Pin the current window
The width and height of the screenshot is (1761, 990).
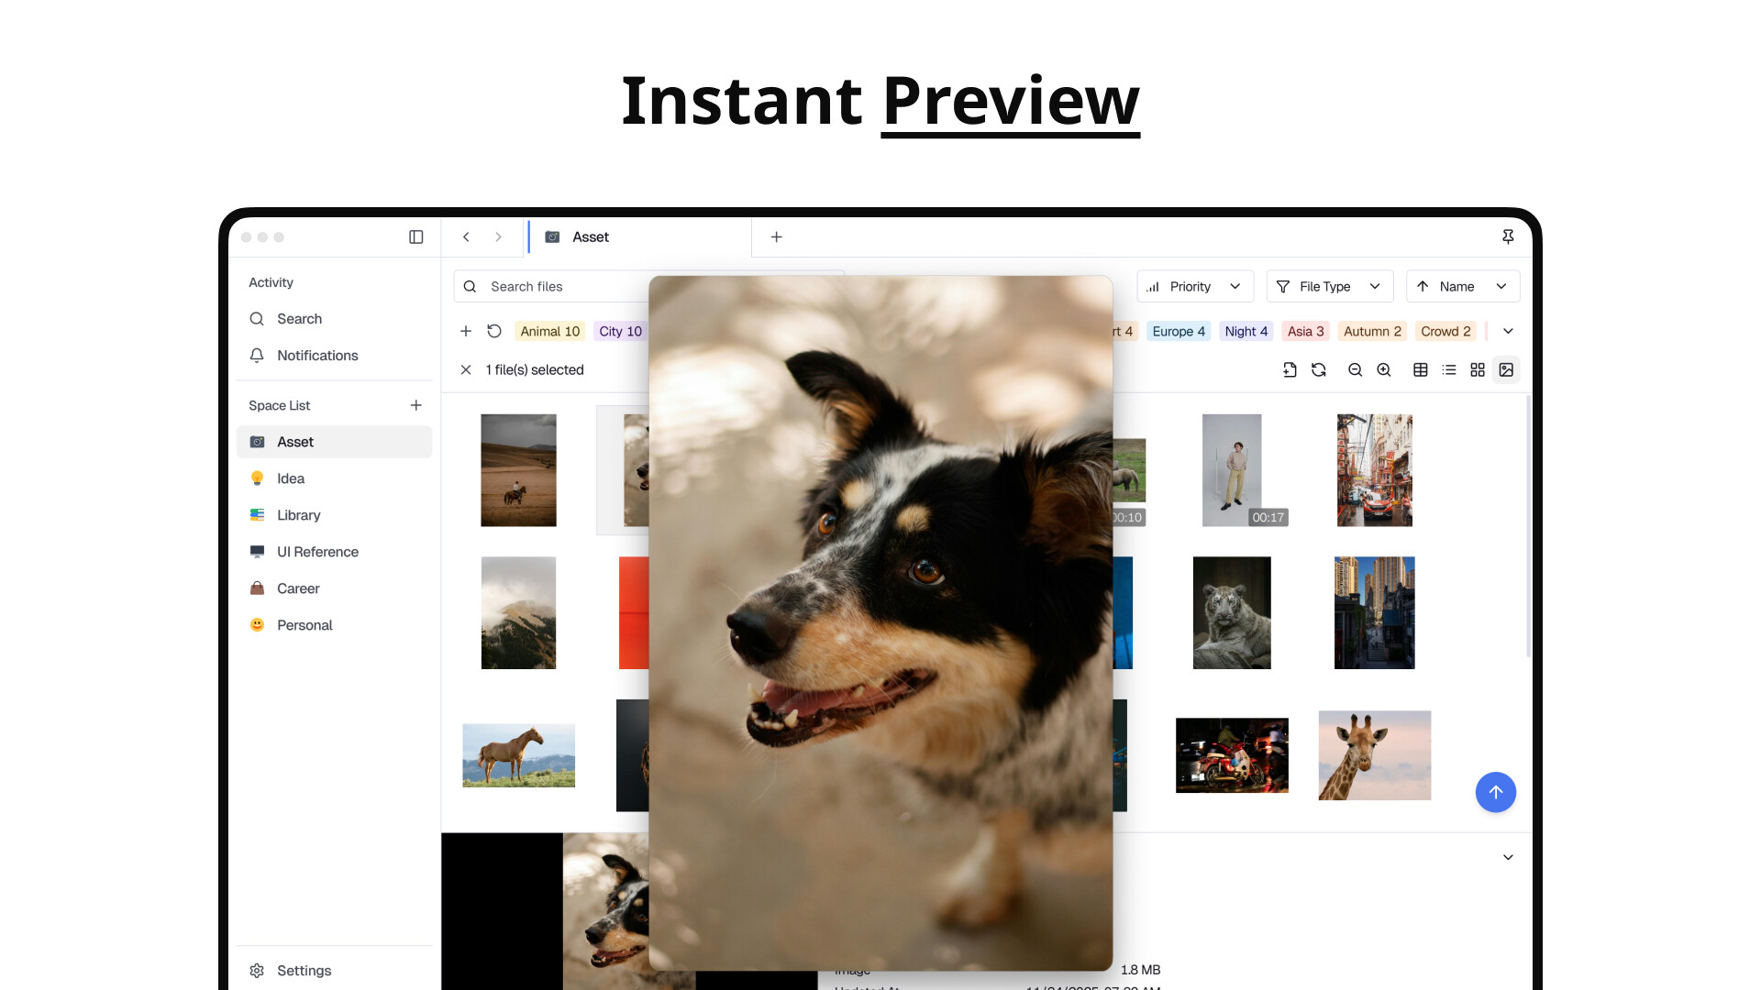click(1508, 236)
